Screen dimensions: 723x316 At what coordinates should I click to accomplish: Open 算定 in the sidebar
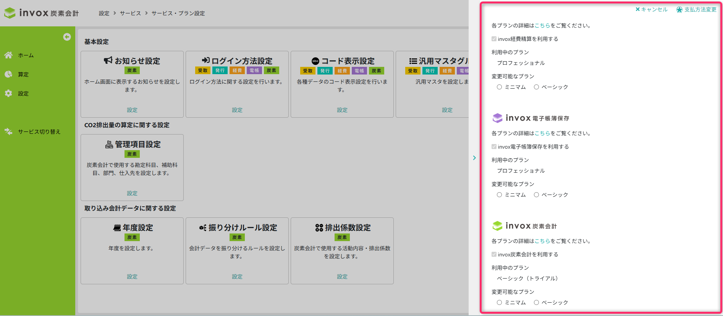pyautogui.click(x=23, y=74)
